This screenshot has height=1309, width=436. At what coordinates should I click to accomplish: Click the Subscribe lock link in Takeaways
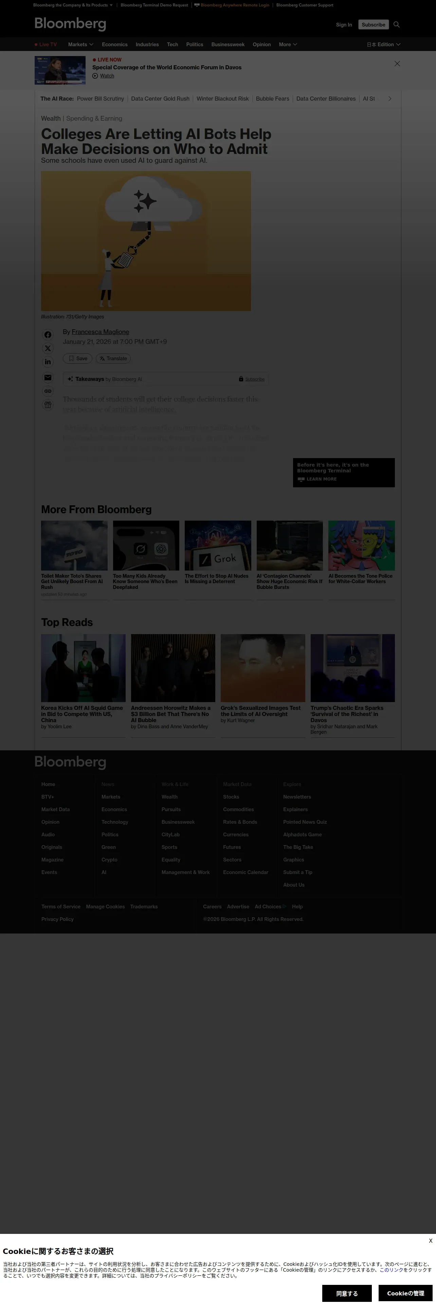[252, 379]
